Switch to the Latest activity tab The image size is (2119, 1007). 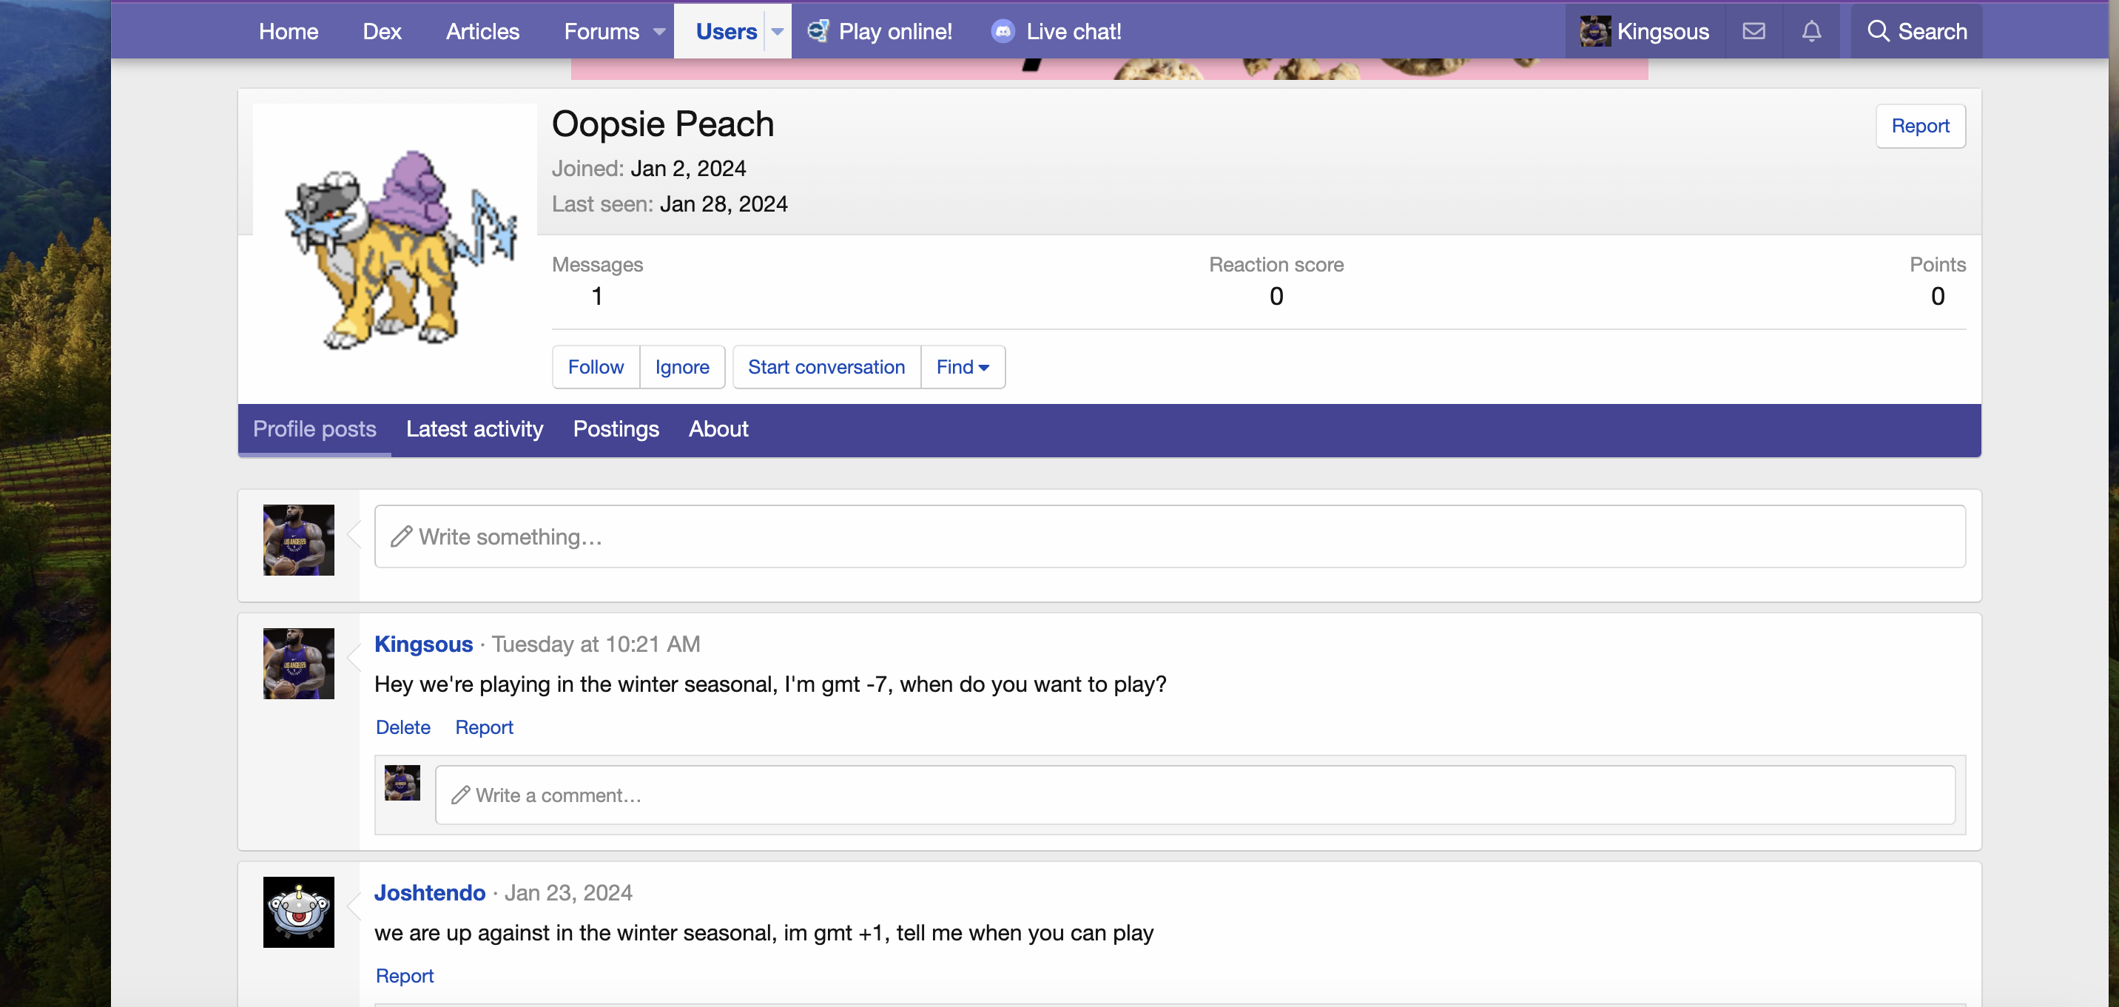pyautogui.click(x=474, y=428)
